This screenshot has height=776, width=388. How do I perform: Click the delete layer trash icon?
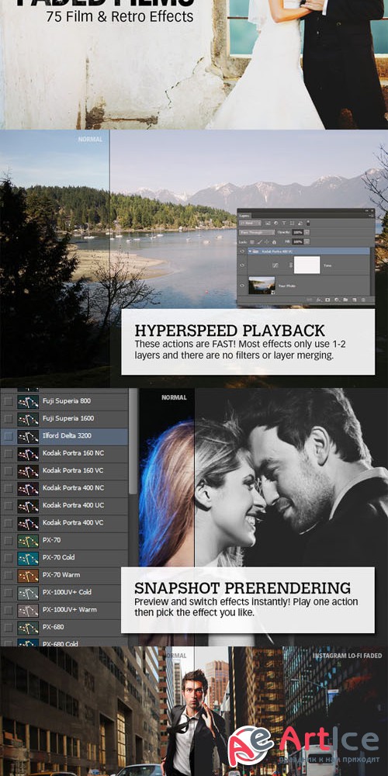click(362, 300)
